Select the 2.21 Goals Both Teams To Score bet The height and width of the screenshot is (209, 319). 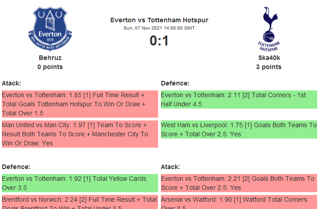[x=239, y=183]
